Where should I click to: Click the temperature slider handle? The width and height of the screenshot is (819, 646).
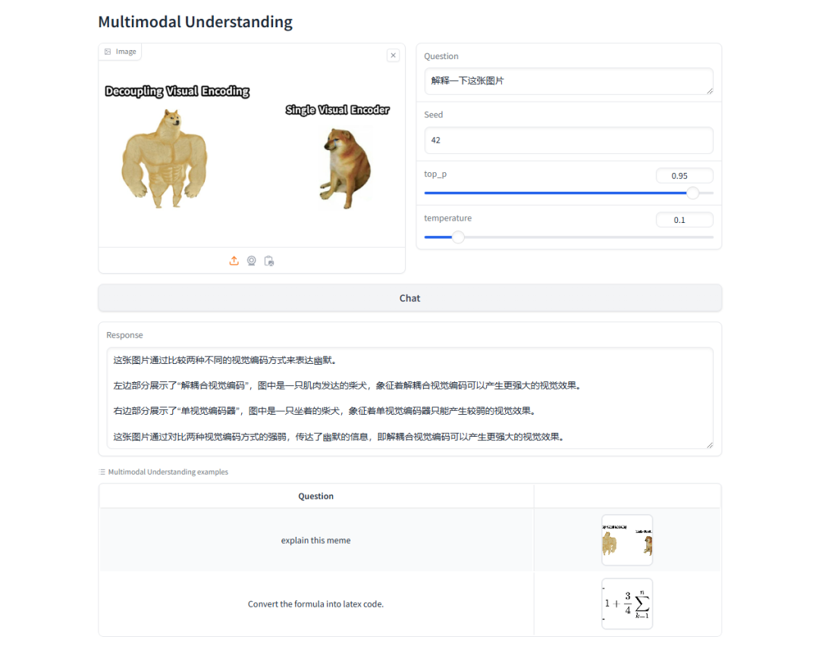(458, 237)
